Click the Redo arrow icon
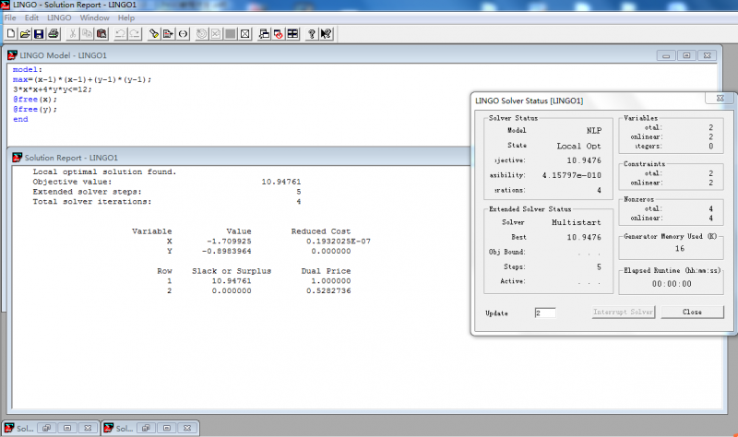The image size is (738, 437). point(135,34)
